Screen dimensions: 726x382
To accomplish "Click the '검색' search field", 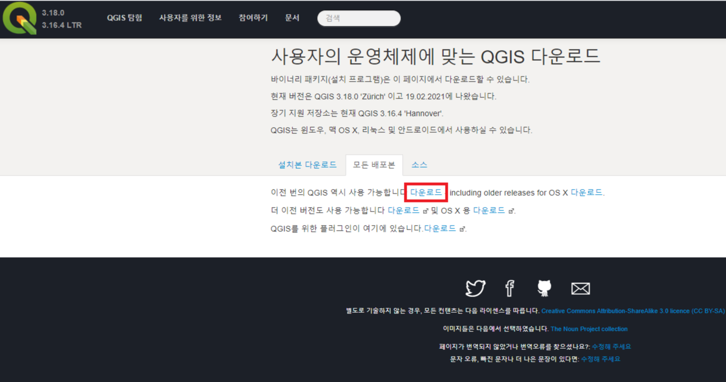I will click(359, 18).
